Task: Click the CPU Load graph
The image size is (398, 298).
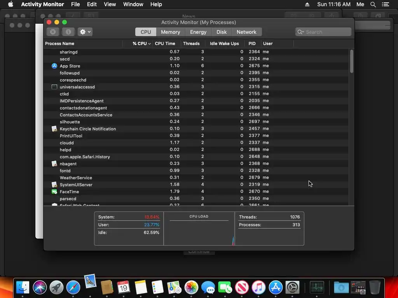Action: coord(199,229)
